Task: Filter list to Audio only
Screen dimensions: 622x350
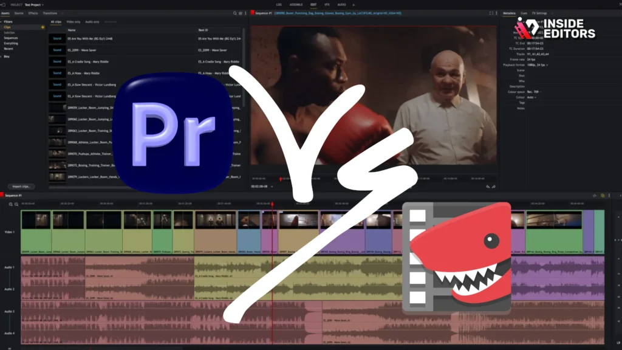Action: pyautogui.click(x=92, y=22)
